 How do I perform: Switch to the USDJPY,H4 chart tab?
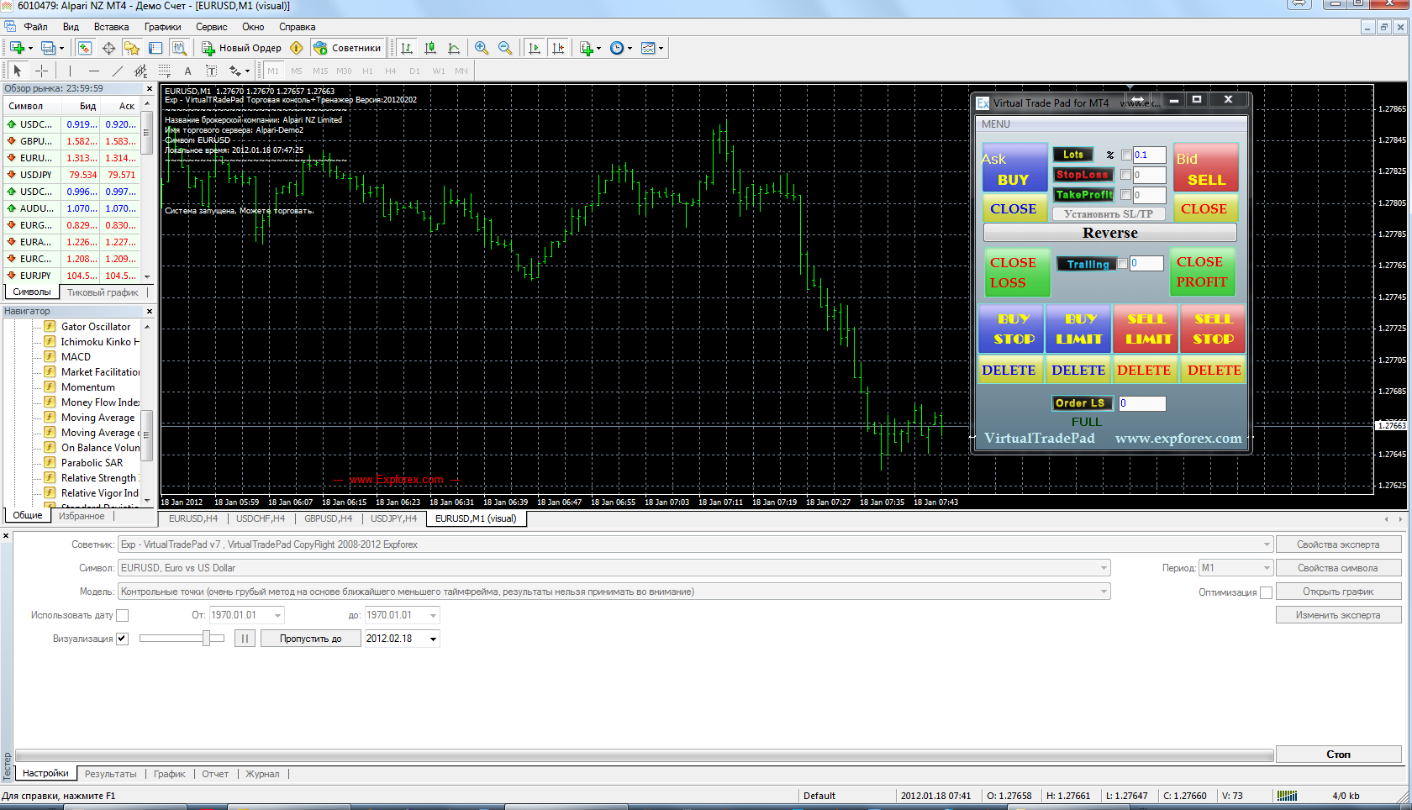(x=393, y=518)
